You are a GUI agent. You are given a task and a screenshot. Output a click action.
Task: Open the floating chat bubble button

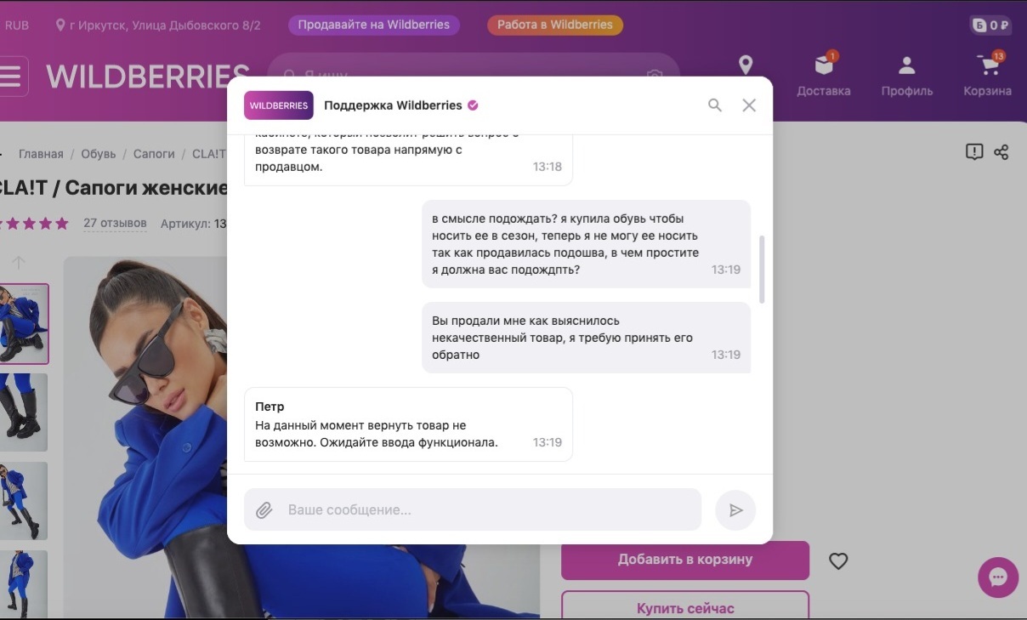point(998,577)
